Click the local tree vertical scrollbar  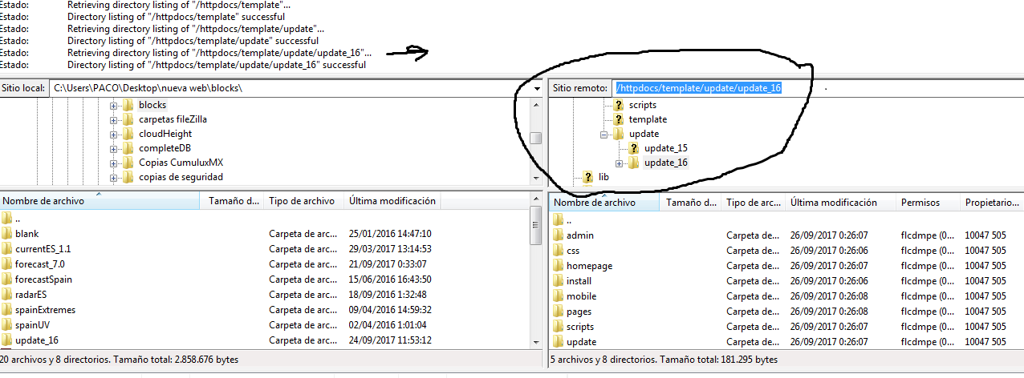pos(536,140)
